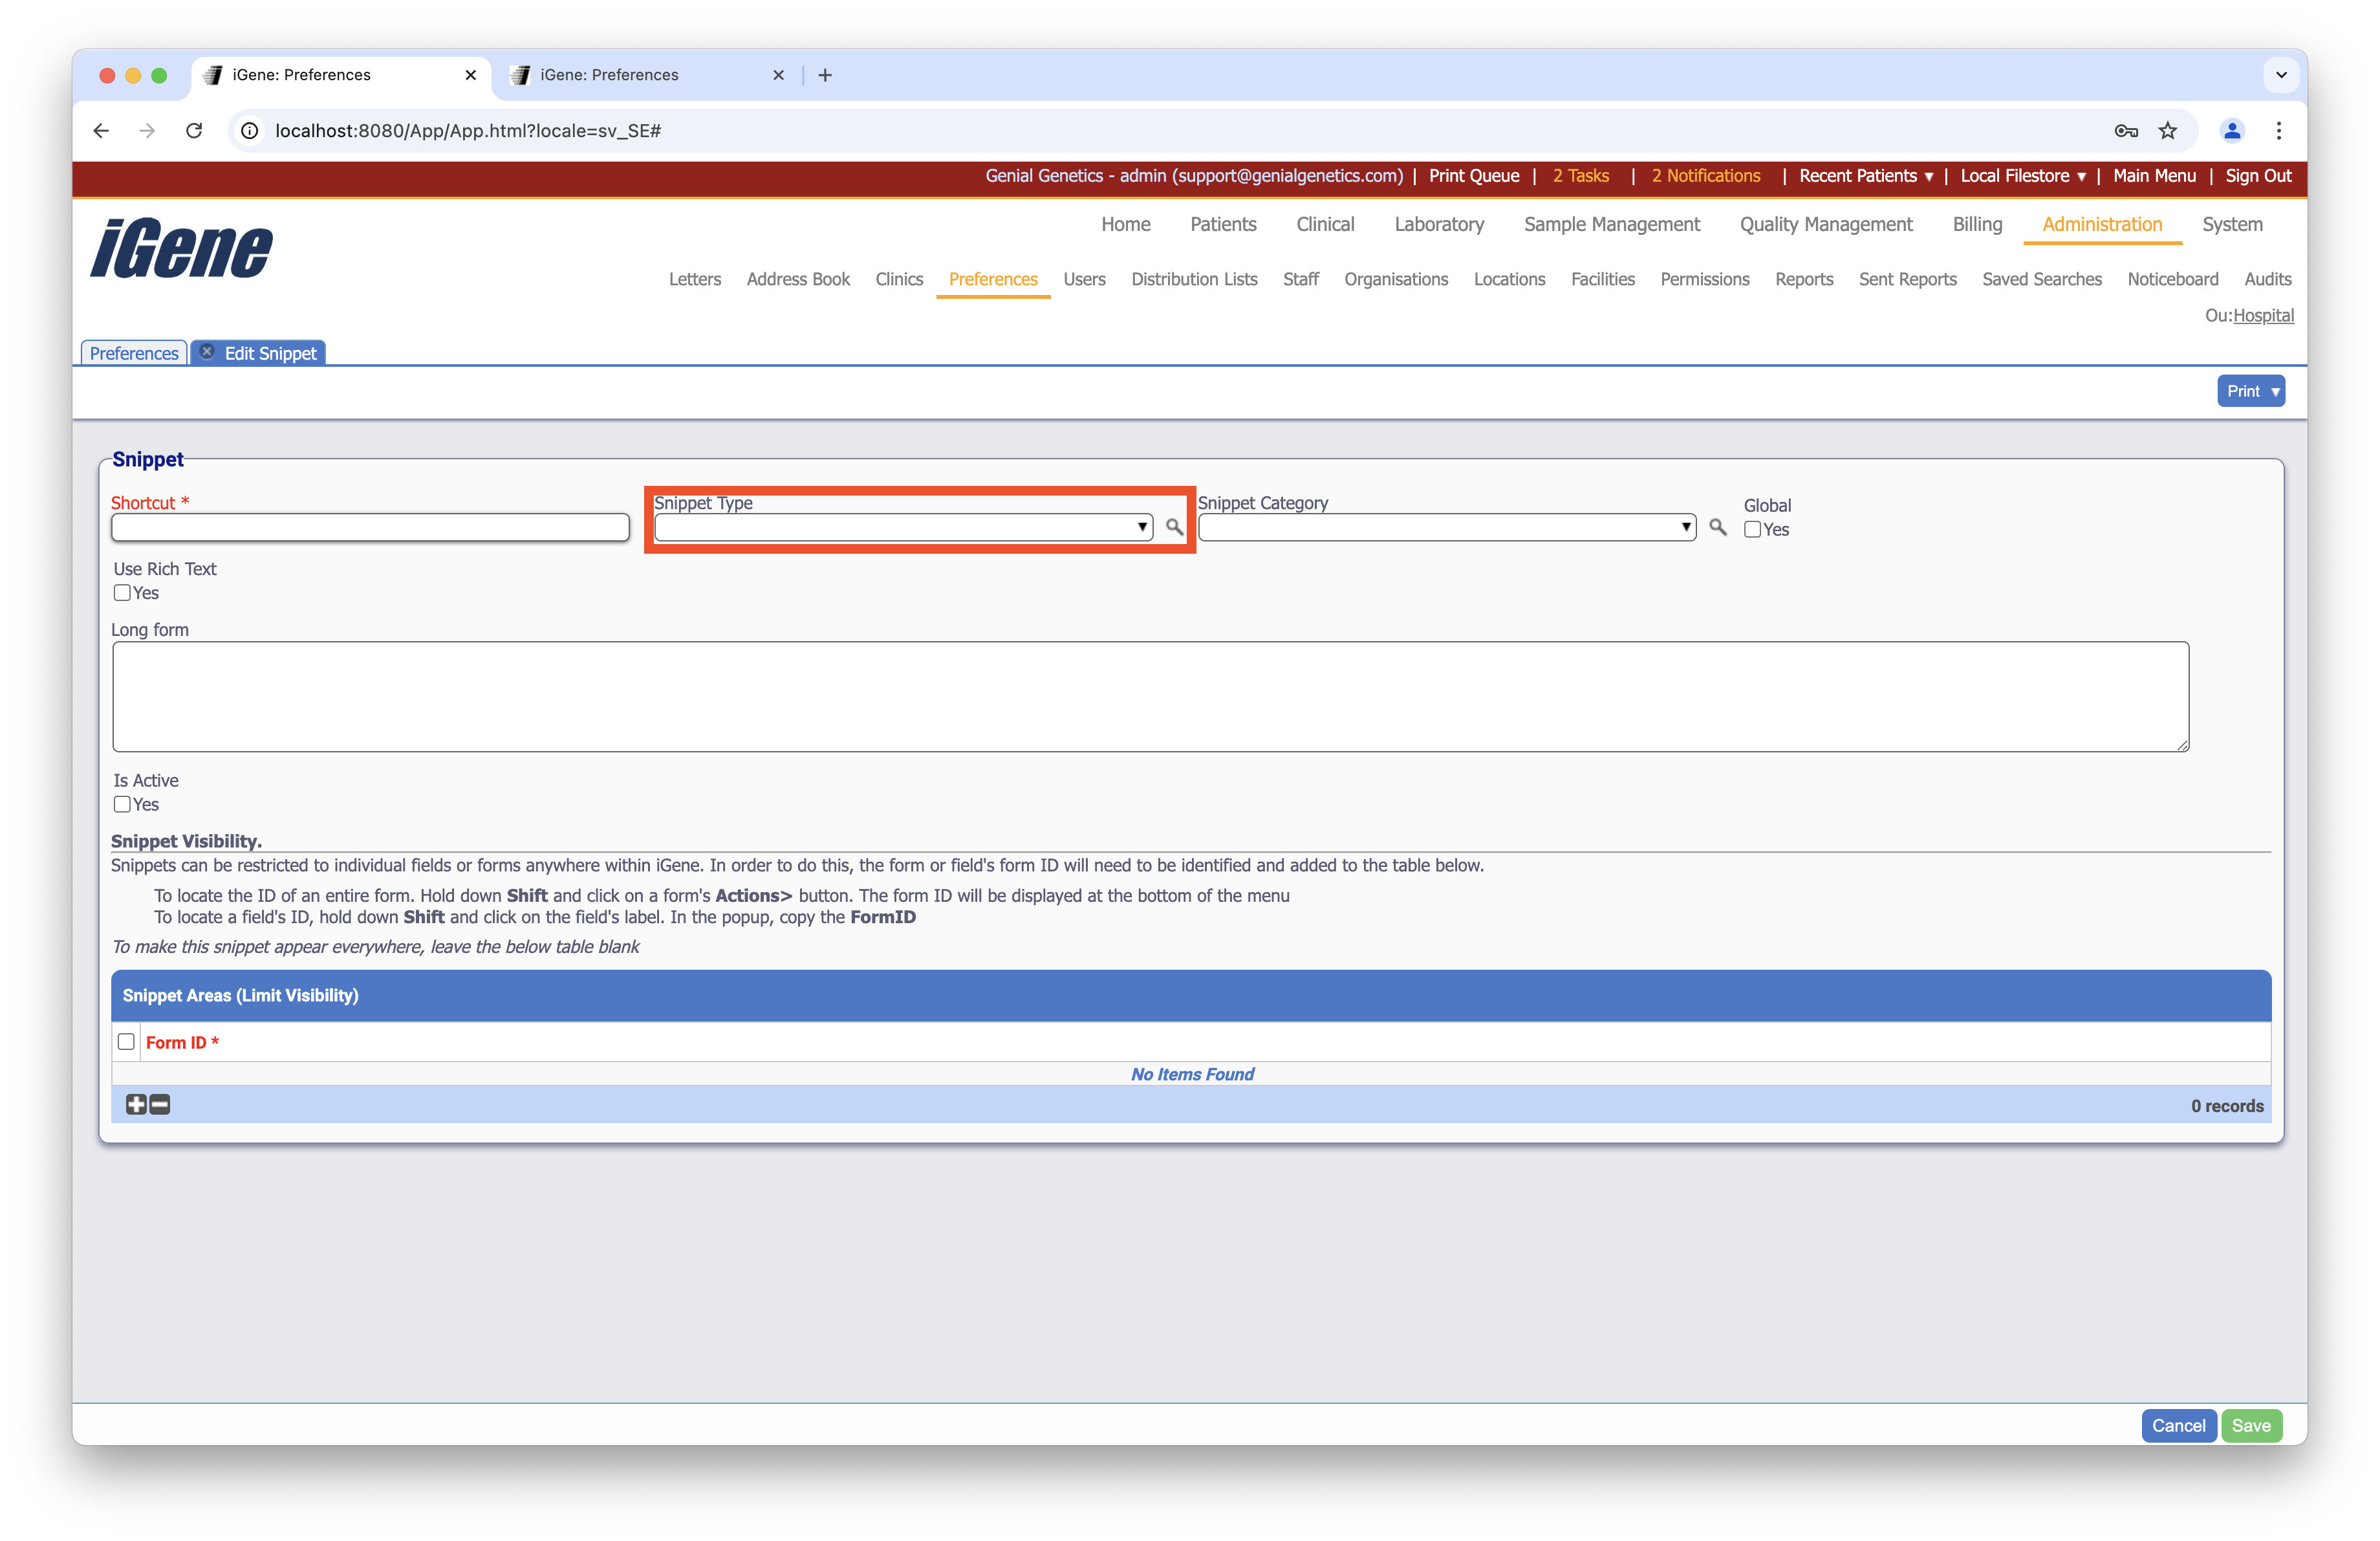Click the minus icon to remove row
This screenshot has width=2380, height=1541.
coord(160,1104)
